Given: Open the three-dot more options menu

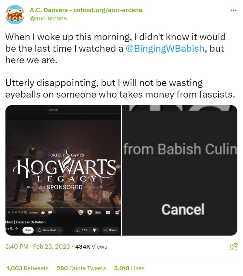Looking at the screenshot, I should click(x=233, y=10).
